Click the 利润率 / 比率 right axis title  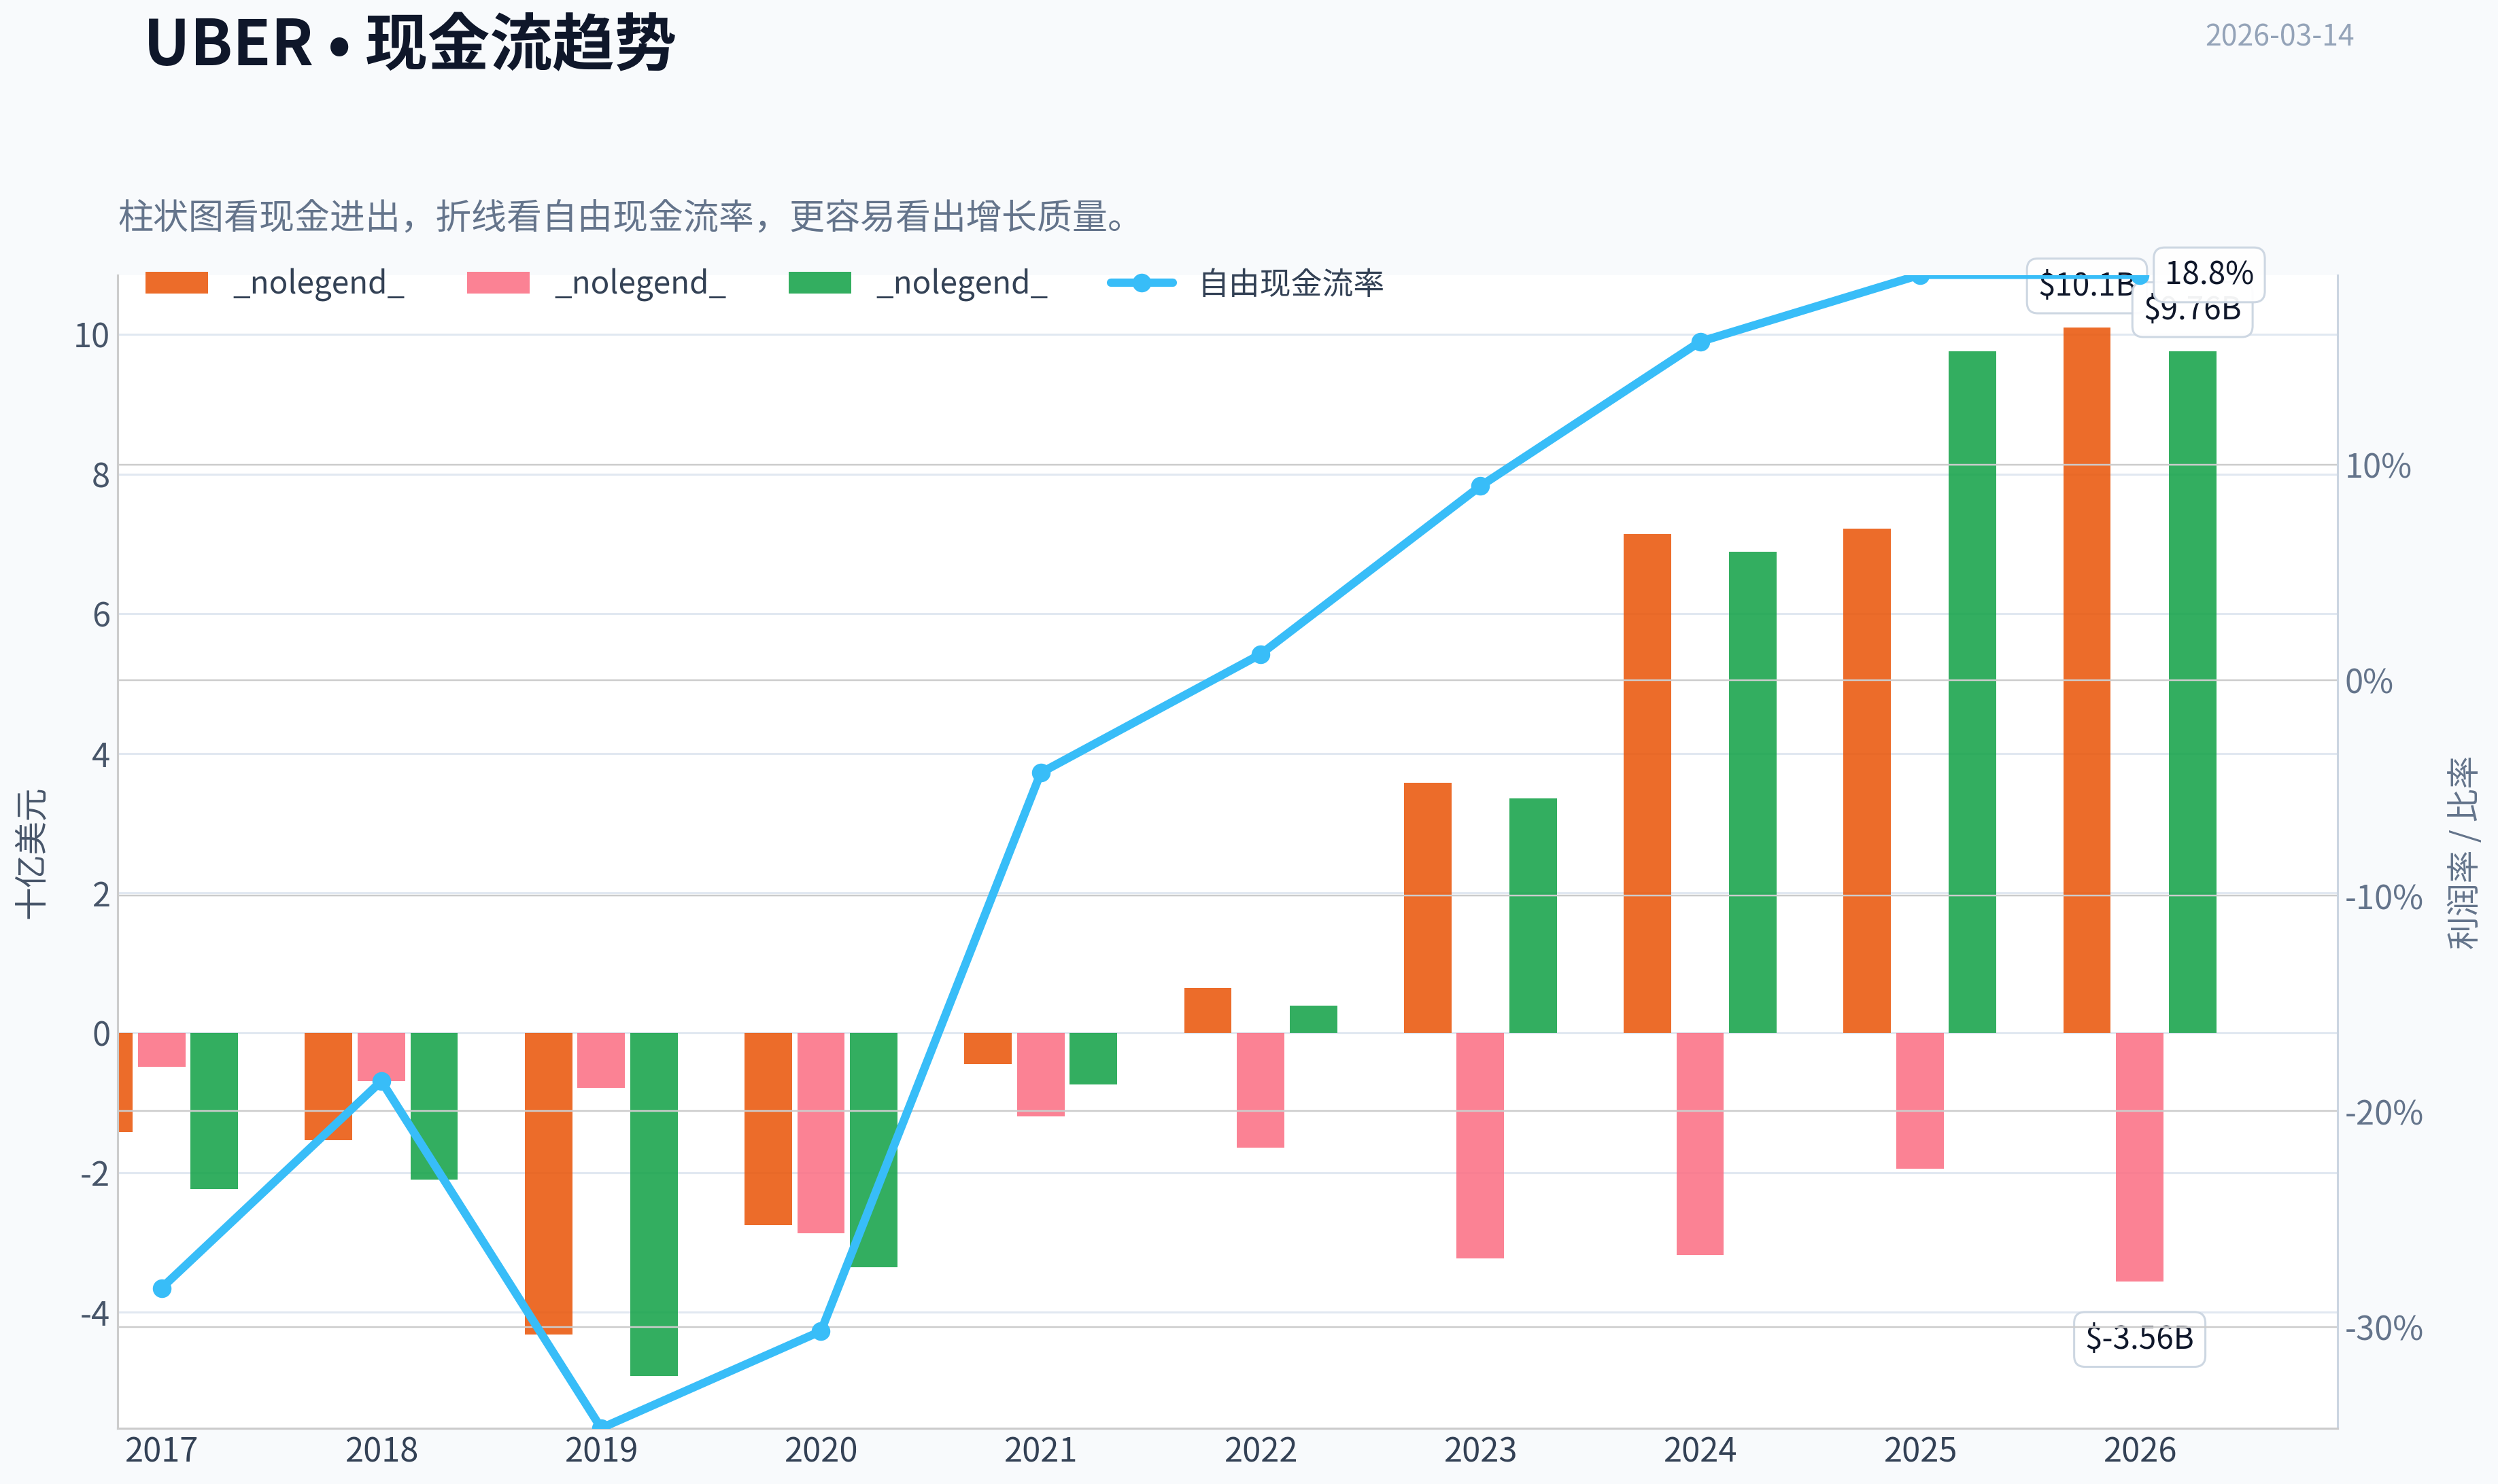tap(2463, 853)
